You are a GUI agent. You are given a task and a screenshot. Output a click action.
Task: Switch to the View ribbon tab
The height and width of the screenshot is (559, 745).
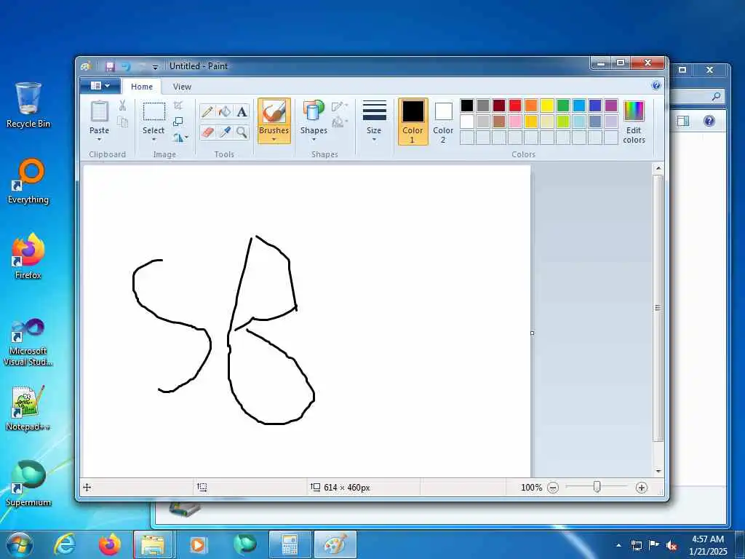(x=182, y=87)
